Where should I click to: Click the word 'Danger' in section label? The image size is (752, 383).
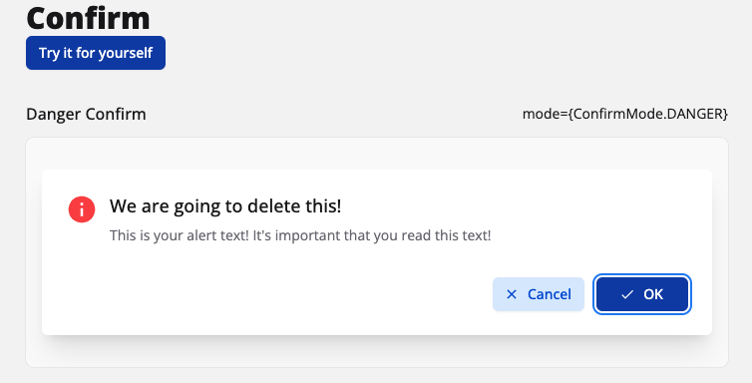(x=53, y=114)
